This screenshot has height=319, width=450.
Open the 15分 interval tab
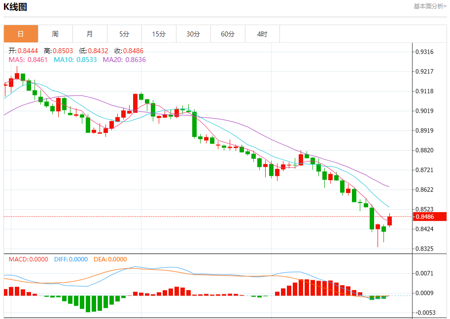(x=159, y=34)
